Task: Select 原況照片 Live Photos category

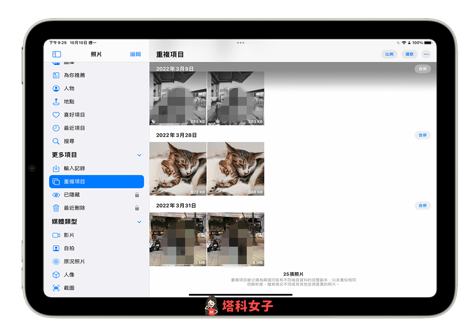Action: click(x=74, y=261)
